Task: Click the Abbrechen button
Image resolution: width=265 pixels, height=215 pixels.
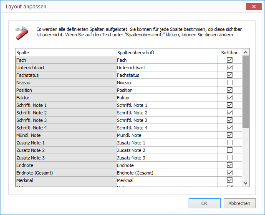Action: [240, 203]
